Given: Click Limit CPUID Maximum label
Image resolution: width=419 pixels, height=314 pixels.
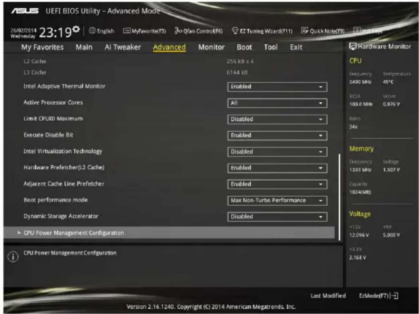Looking at the screenshot, I should [x=53, y=119].
